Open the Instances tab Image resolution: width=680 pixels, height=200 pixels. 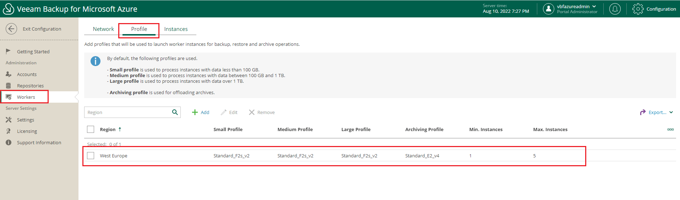(176, 29)
